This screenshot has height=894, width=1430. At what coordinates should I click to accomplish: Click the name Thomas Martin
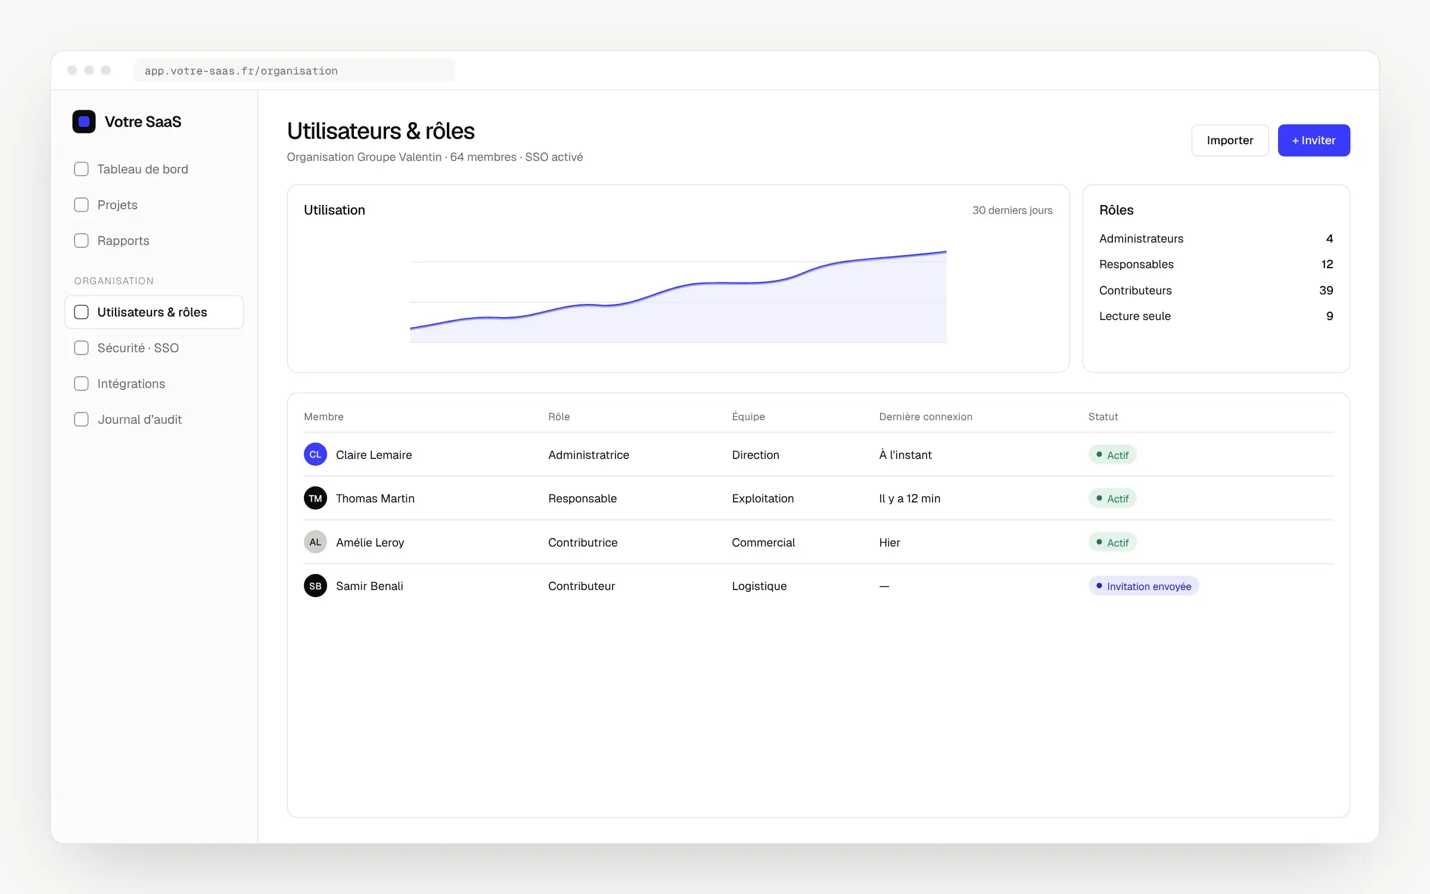point(375,498)
